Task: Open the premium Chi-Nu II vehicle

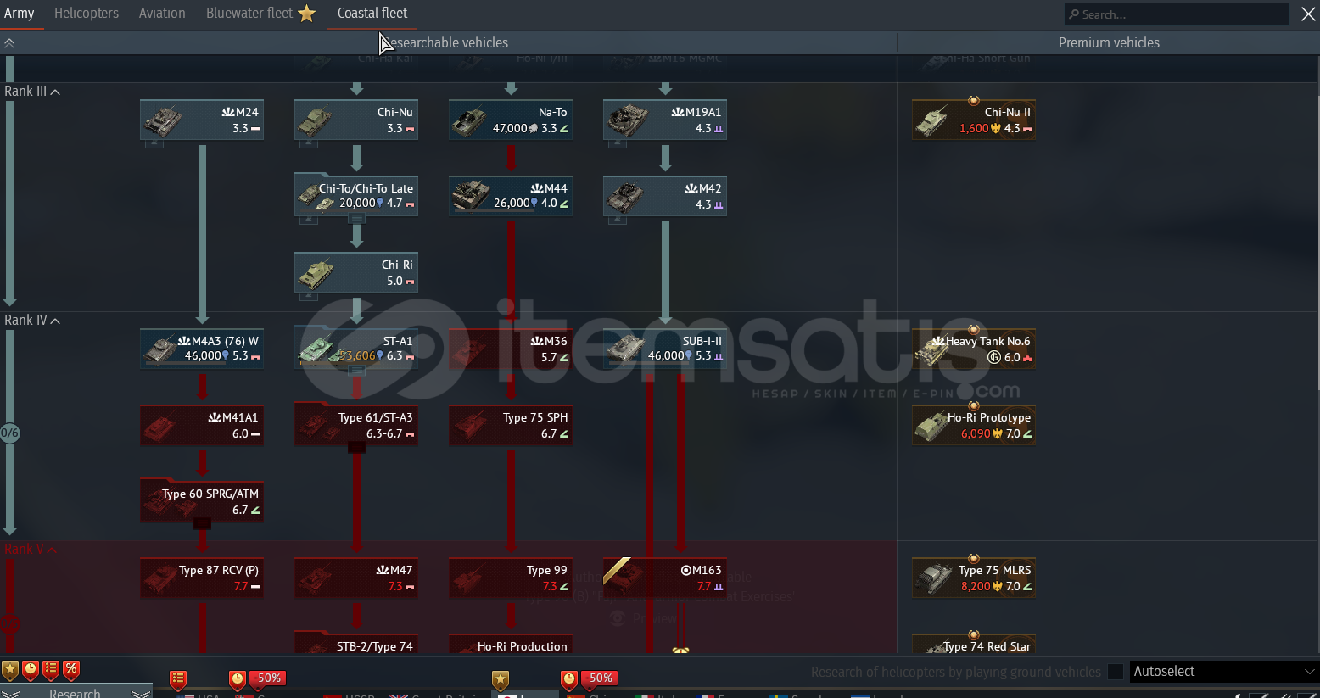Action: [973, 120]
